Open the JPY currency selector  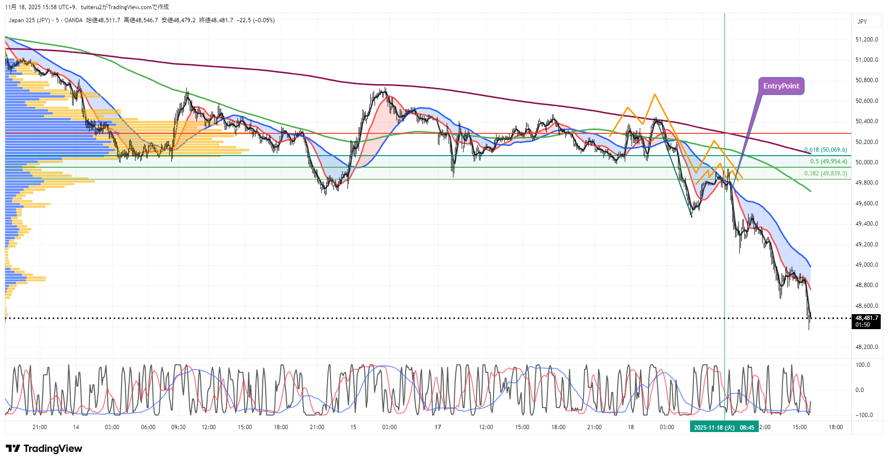click(862, 21)
